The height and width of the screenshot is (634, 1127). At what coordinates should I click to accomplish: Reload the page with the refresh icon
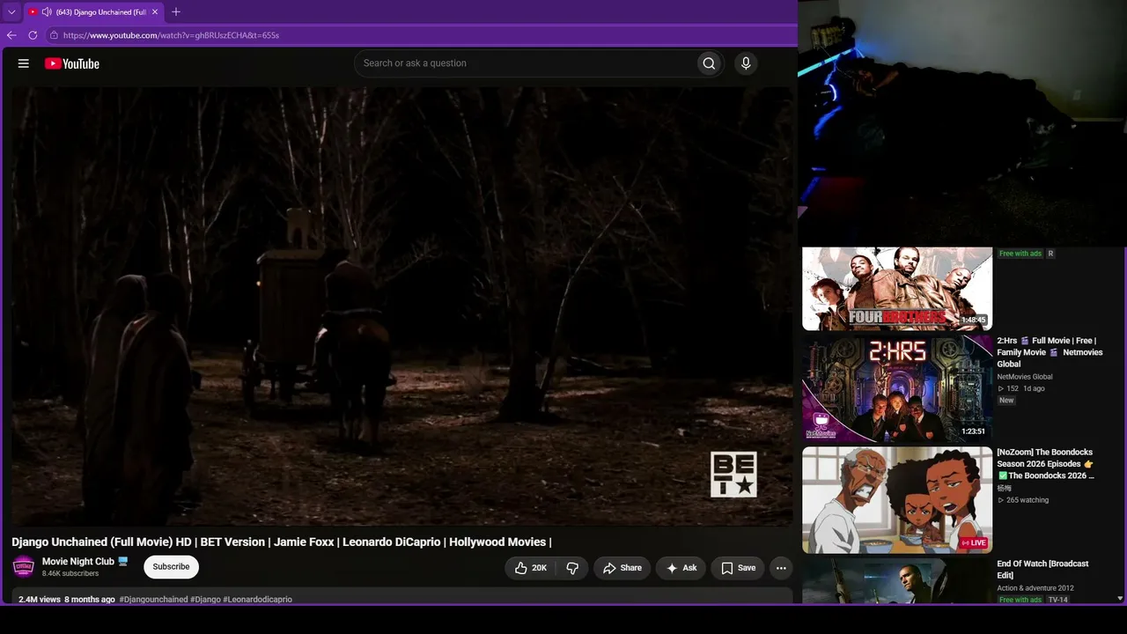pyautogui.click(x=33, y=35)
